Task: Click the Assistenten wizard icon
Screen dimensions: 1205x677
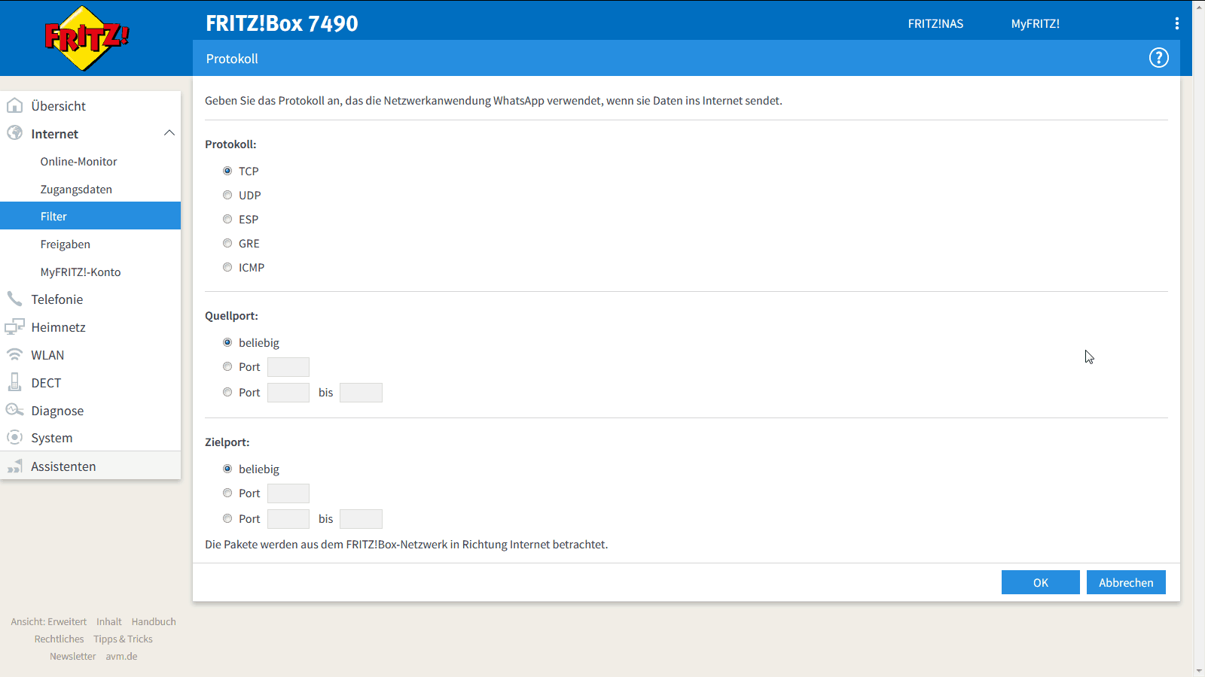Action: tap(14, 466)
